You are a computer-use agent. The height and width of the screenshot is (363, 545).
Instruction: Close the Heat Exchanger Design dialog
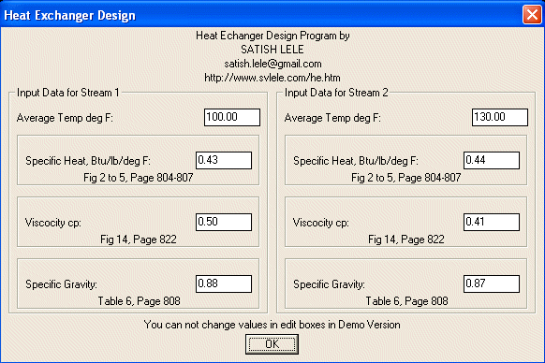click(532, 15)
